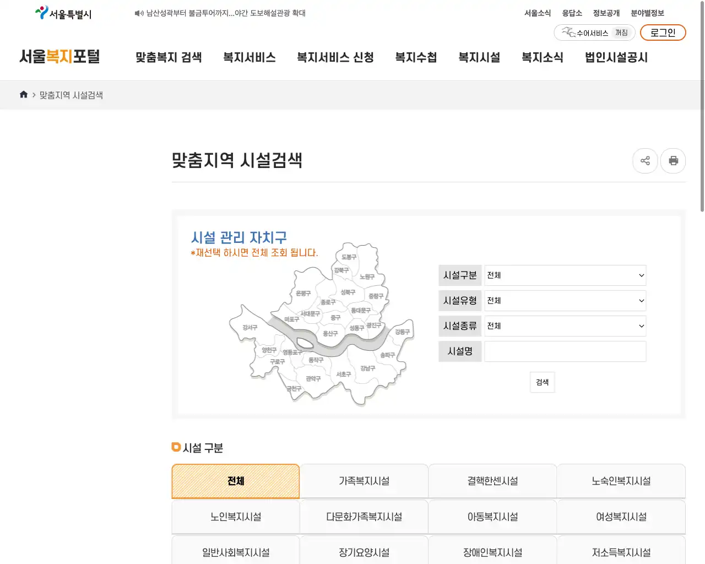Image resolution: width=705 pixels, height=564 pixels.
Task: Open the 맞춤복지 검색 menu
Action: [x=169, y=57]
